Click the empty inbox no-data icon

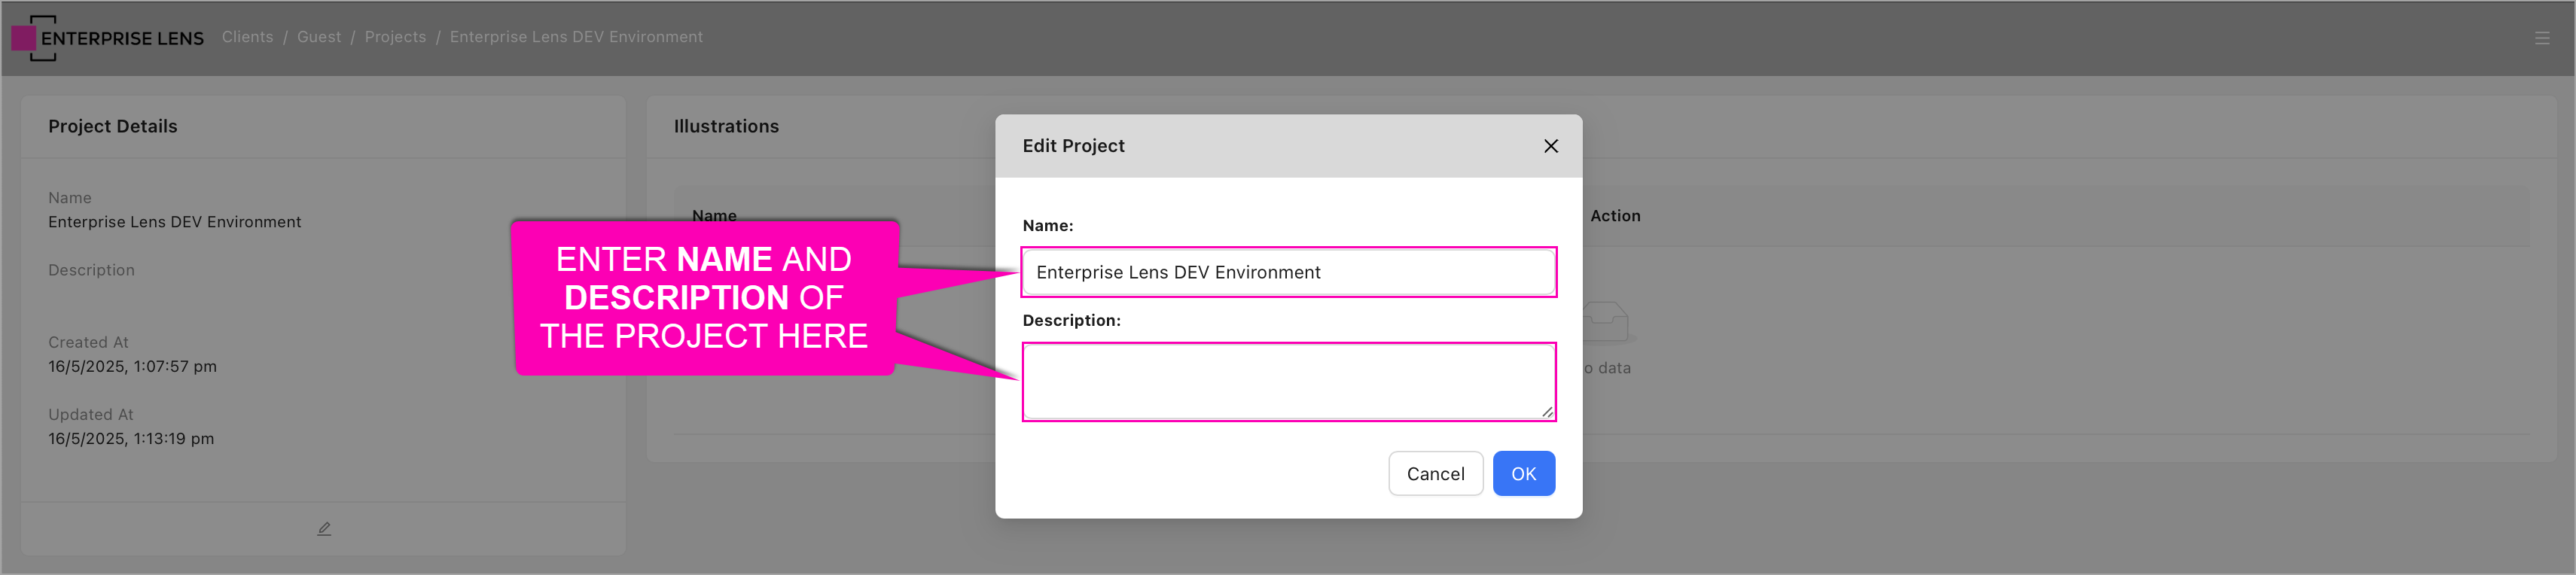(1607, 322)
